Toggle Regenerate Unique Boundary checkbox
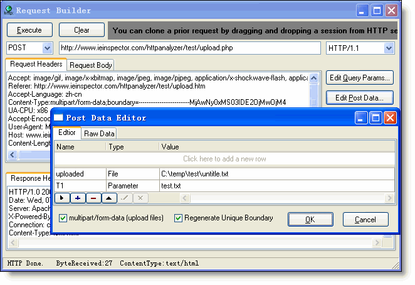 pos(179,218)
